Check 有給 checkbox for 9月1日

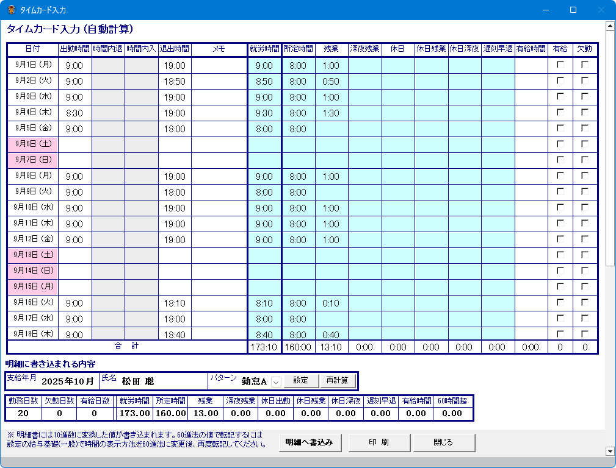560,65
